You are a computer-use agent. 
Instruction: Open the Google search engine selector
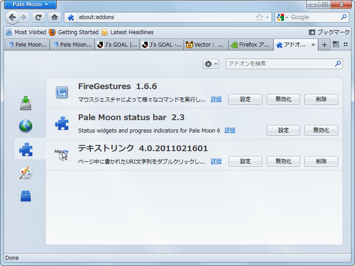pyautogui.click(x=282, y=17)
